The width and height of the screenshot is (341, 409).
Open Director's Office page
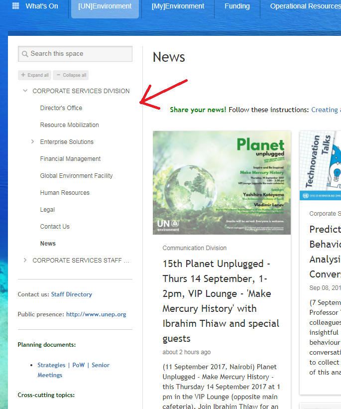click(x=61, y=108)
